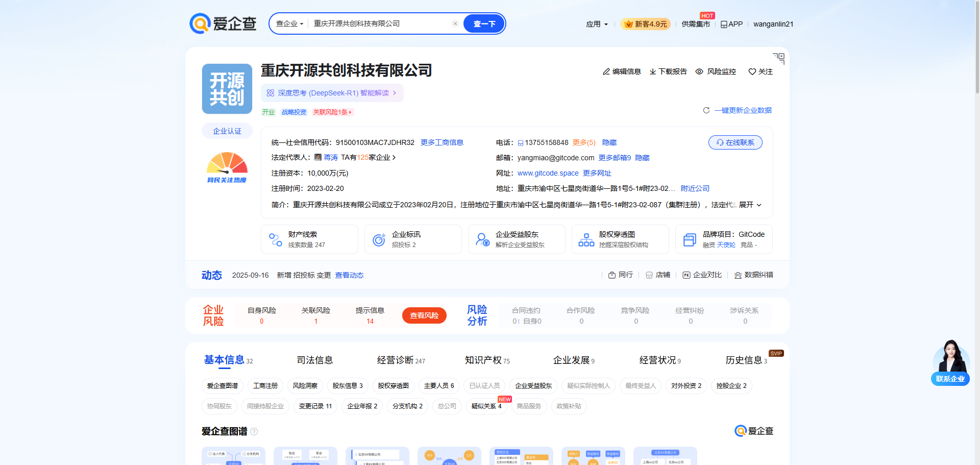Switch to the 司法信息 tab

(315, 360)
